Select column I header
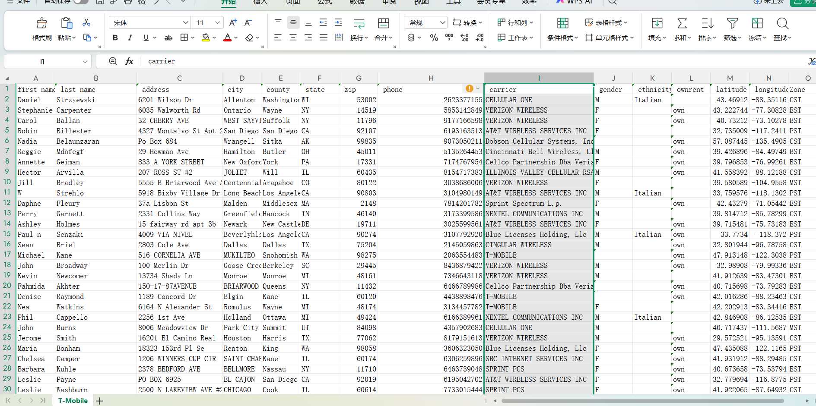 [x=539, y=78]
